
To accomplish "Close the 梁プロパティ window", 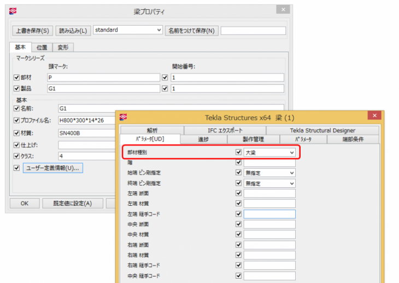I will point(283,10).
